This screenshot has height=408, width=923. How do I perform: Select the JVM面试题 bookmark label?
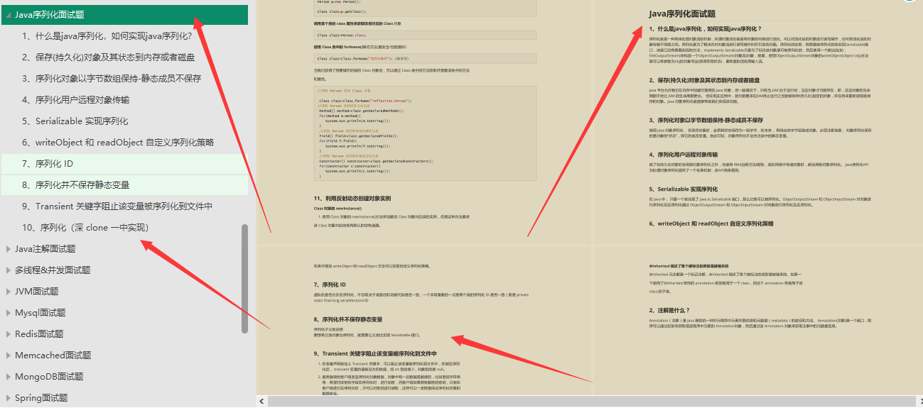[37, 291]
